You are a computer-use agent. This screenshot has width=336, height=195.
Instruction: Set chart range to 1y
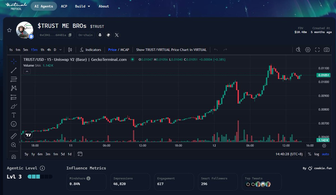33,154
